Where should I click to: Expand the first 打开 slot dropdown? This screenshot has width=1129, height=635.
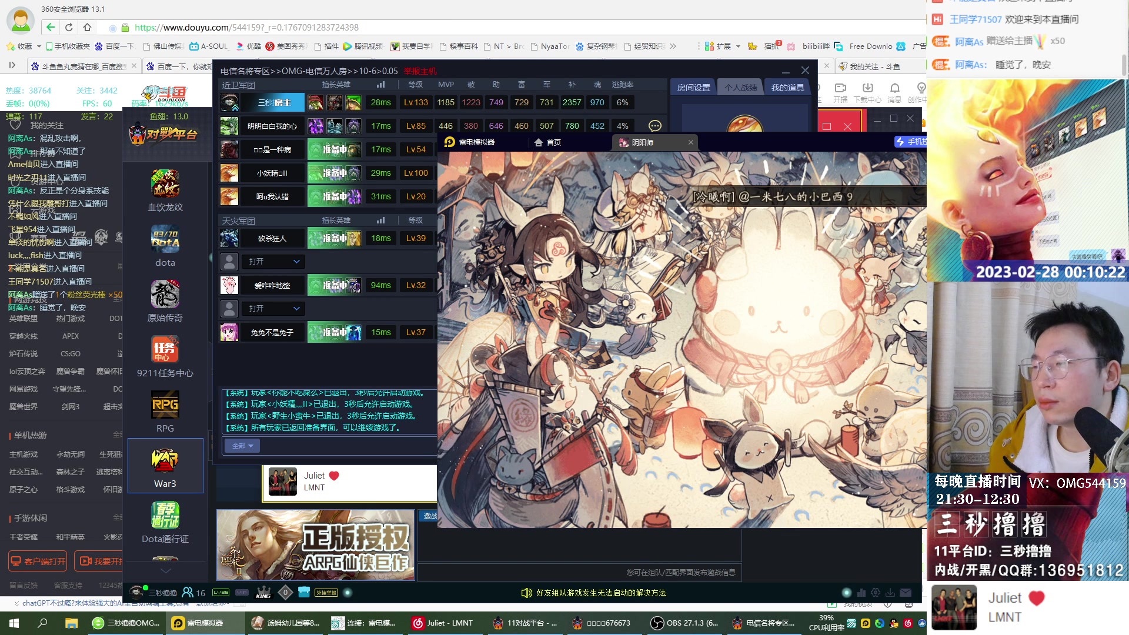[x=296, y=261]
